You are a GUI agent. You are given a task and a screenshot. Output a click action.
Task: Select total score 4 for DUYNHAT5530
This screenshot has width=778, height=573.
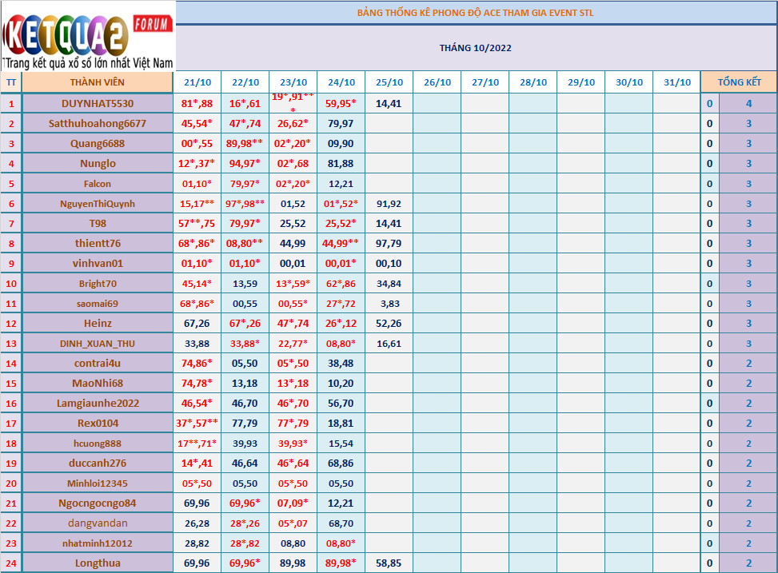[x=748, y=103]
